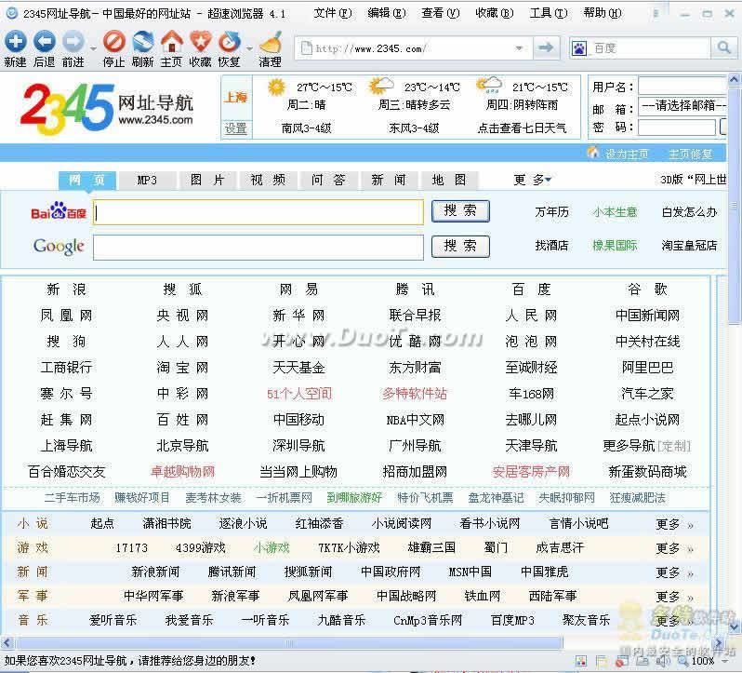The image size is (742, 673).
Task: Click the zoom magnifier icon in status bar
Action: 683,660
